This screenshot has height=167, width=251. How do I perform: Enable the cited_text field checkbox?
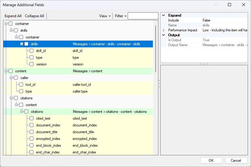tap(32, 118)
